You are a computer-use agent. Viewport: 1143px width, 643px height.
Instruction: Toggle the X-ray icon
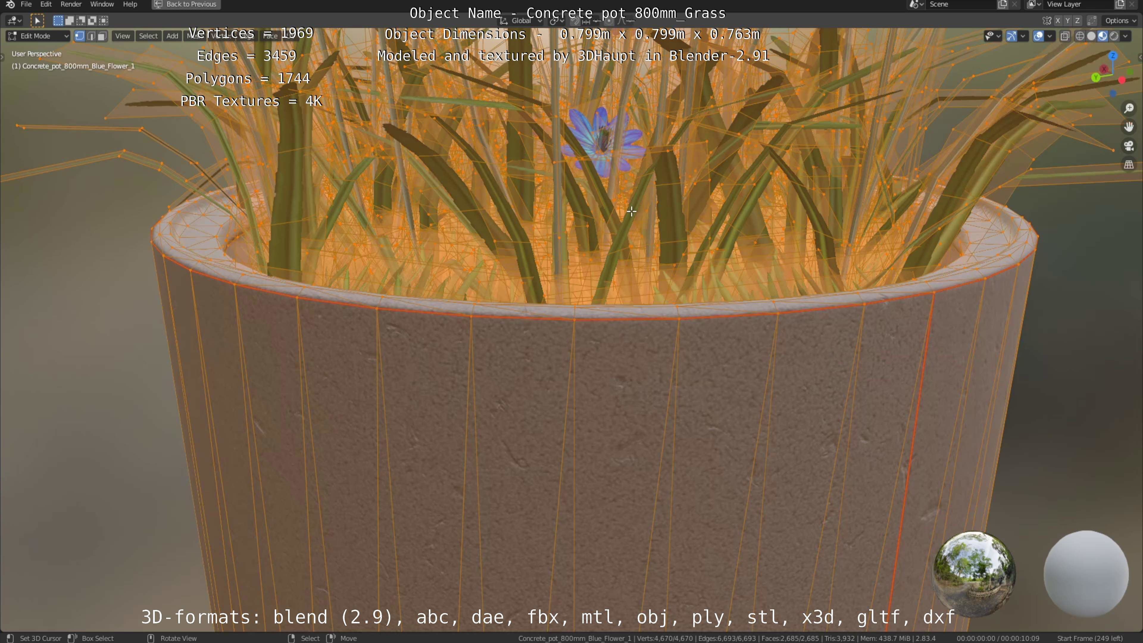point(1065,36)
